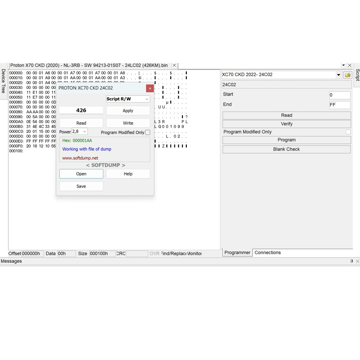
Task: Toggle the OVR overwrite indicator
Action: click(154, 253)
